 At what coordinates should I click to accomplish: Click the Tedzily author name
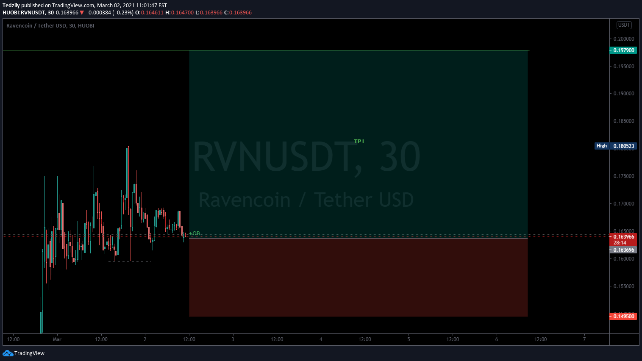pyautogui.click(x=11, y=6)
